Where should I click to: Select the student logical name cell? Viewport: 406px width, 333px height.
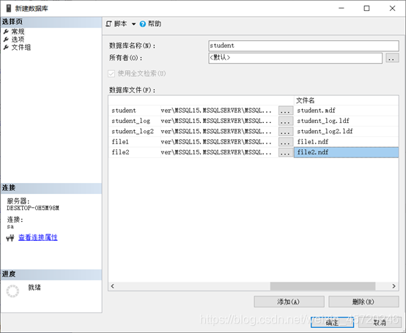135,111
